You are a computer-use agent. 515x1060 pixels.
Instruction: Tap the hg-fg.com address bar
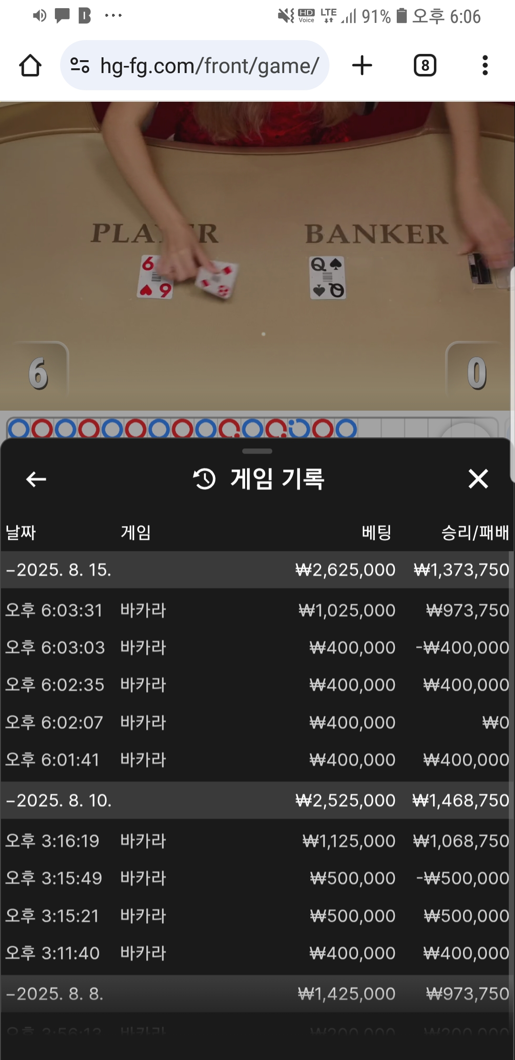[195, 65]
